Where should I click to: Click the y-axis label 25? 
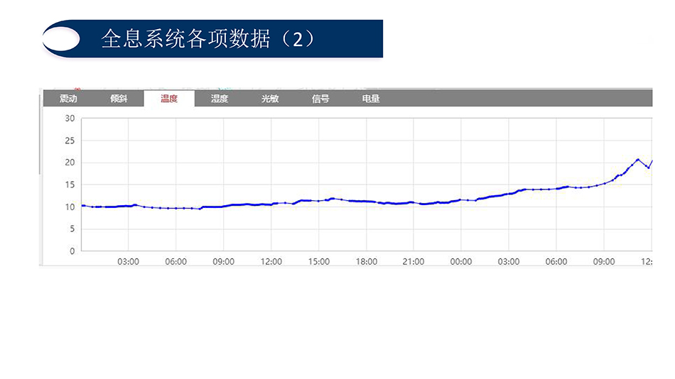70,141
